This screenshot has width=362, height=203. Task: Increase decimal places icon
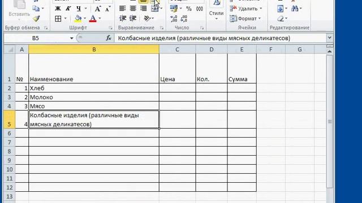tap(174, 19)
